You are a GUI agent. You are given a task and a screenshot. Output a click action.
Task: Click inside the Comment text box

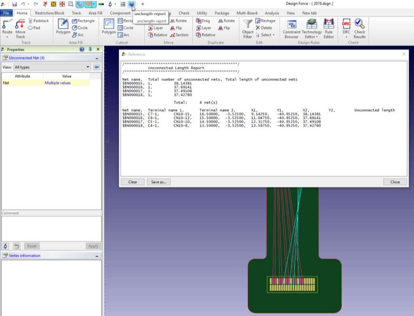[51, 228]
